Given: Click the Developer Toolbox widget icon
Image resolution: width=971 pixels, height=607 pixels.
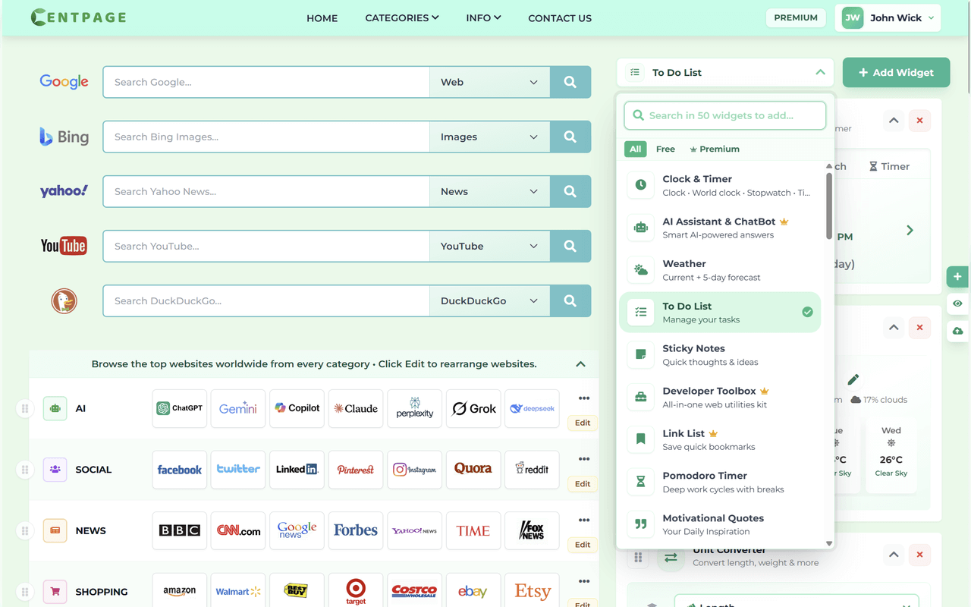Looking at the screenshot, I should 639,397.
